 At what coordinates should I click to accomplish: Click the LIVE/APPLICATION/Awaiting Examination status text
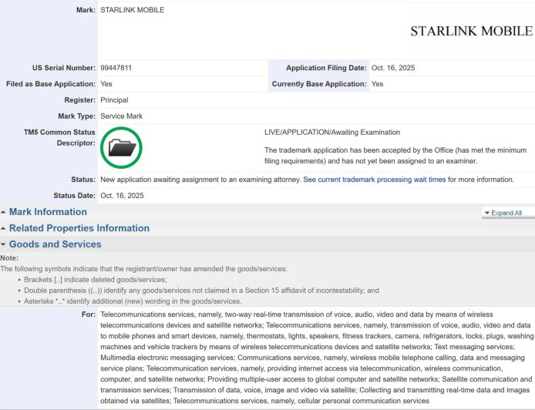pyautogui.click(x=332, y=133)
